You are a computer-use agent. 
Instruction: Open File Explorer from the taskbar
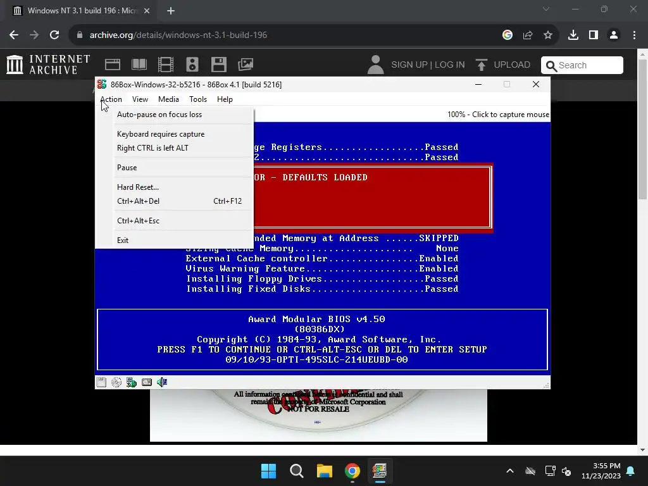pyautogui.click(x=325, y=471)
